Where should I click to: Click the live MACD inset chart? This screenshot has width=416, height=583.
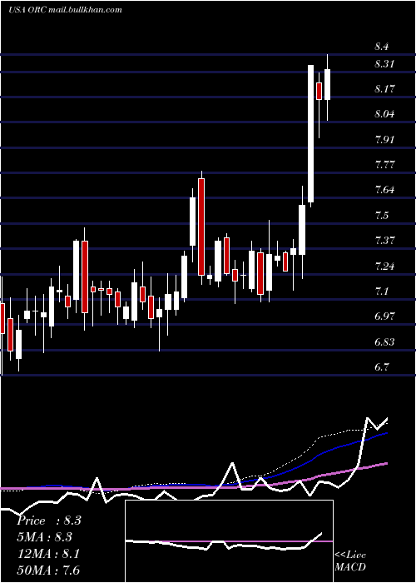coord(229,541)
